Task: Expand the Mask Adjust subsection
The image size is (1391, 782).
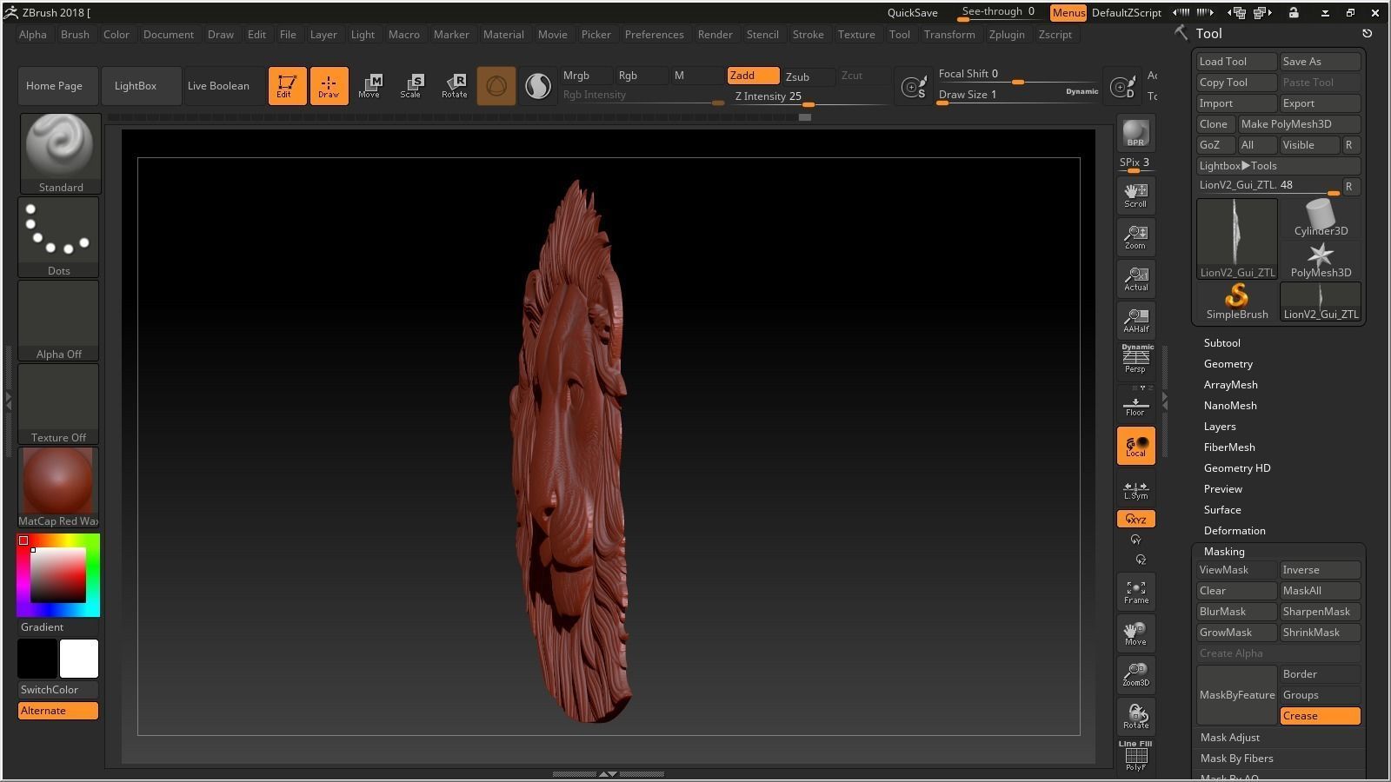Action: [1229, 738]
